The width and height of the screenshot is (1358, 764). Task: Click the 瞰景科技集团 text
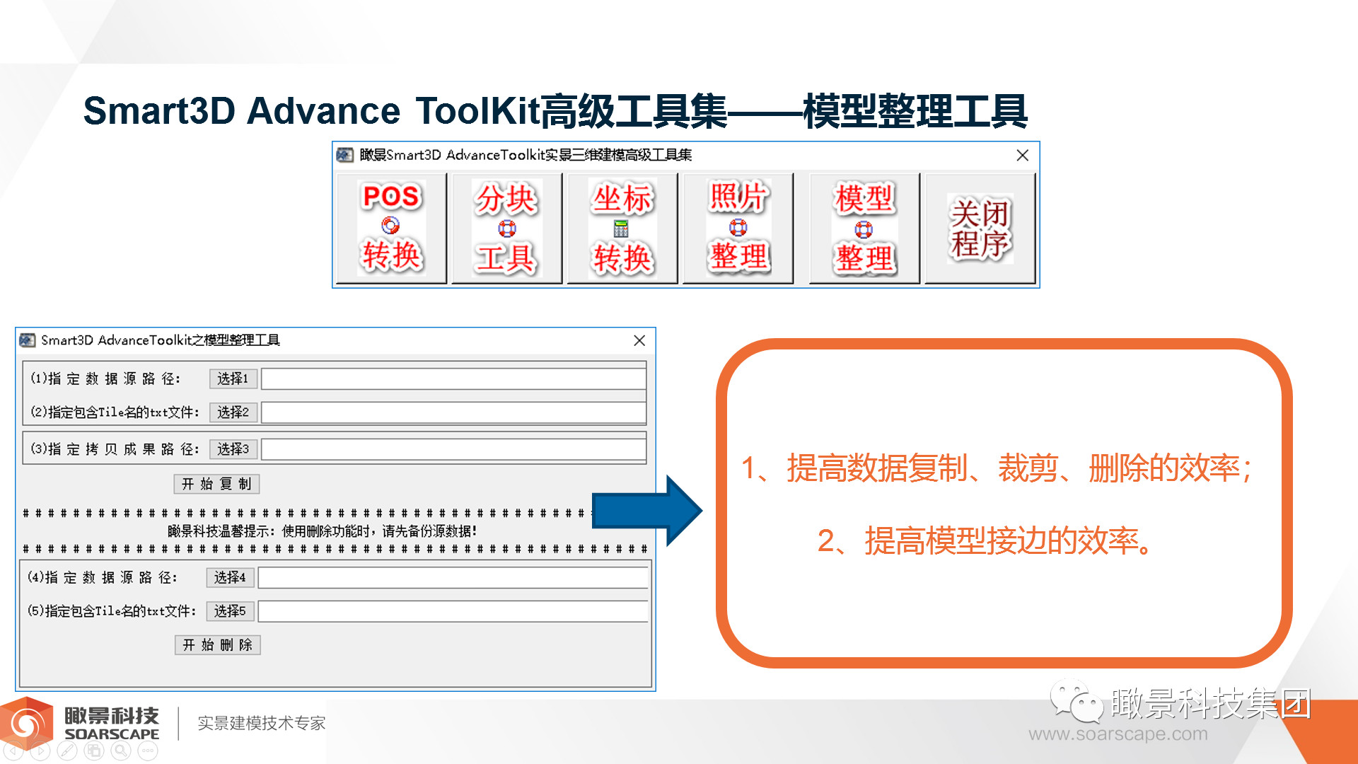(x=1212, y=703)
